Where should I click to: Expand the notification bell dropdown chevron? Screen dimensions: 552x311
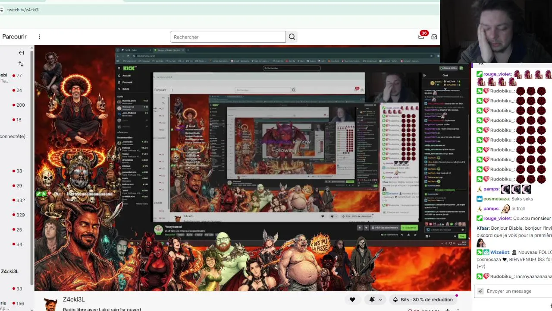coord(380,299)
